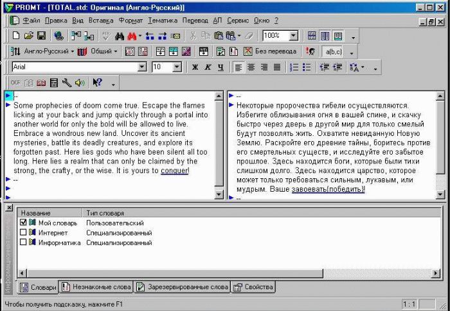Click Пользовательский dictionary type cell
This screenshot has width=450, height=311.
coord(115,223)
